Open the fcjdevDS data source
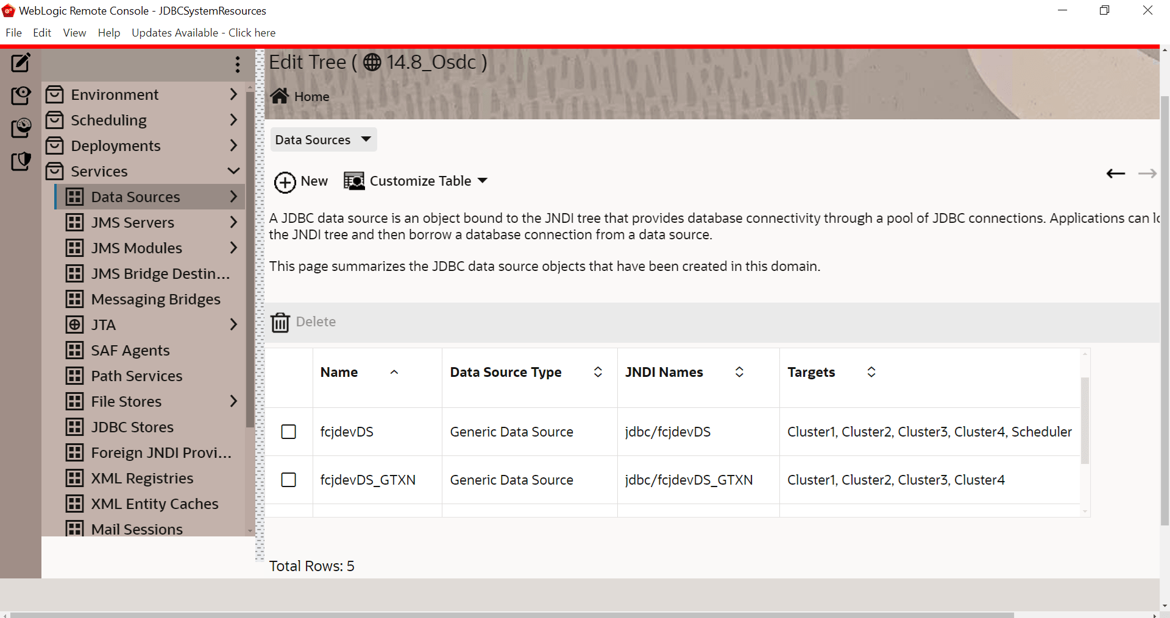This screenshot has height=618, width=1170. tap(347, 432)
